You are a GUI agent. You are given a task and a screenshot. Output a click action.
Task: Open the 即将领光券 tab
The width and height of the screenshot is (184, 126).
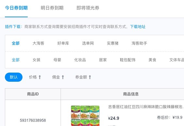point(88,8)
